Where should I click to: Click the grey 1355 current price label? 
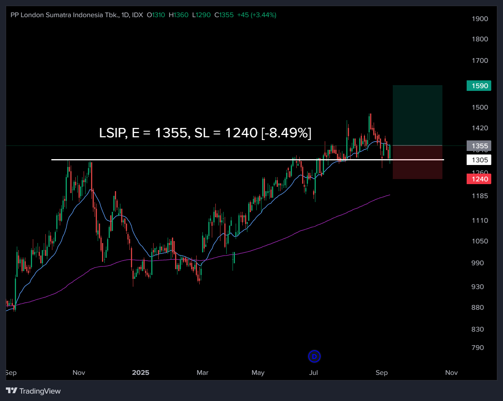click(479, 146)
